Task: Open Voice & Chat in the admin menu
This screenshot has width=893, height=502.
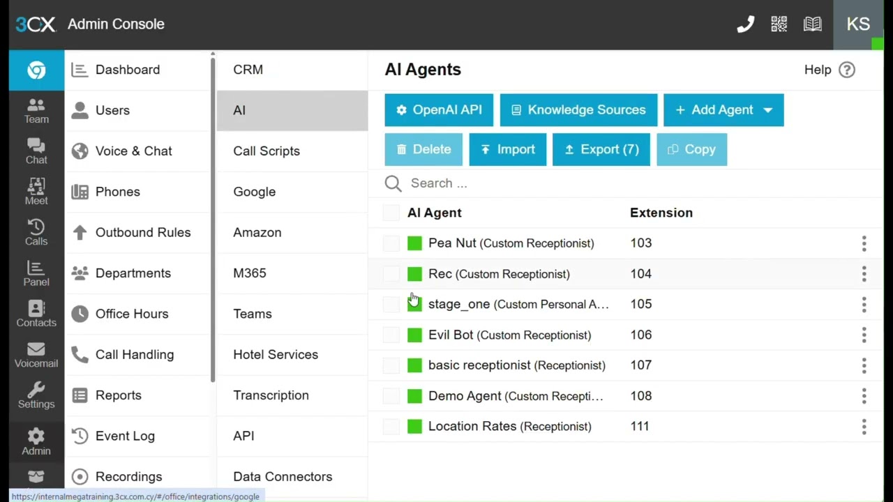Action: [137, 151]
